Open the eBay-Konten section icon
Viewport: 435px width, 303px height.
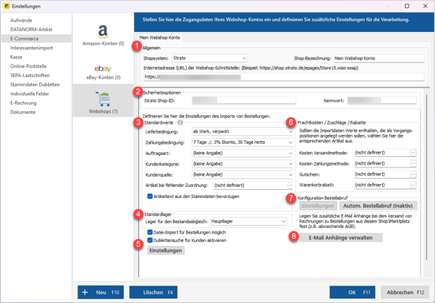pyautogui.click(x=102, y=69)
